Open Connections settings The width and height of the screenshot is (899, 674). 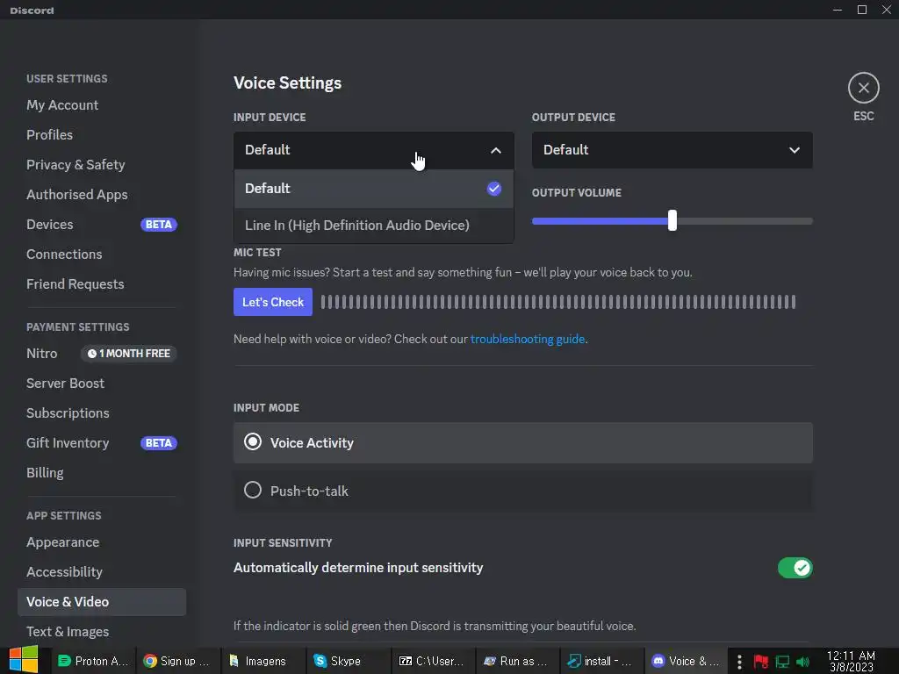[x=64, y=255]
